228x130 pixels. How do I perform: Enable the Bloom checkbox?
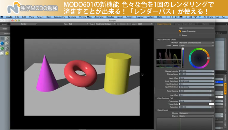pos(180,35)
